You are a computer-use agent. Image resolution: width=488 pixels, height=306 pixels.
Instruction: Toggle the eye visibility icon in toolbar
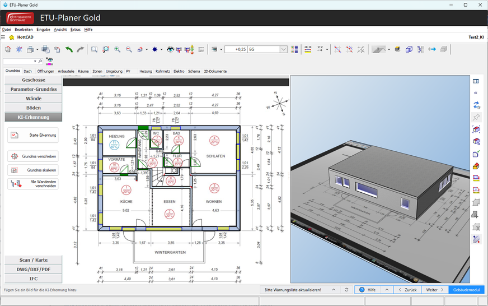pos(170,49)
